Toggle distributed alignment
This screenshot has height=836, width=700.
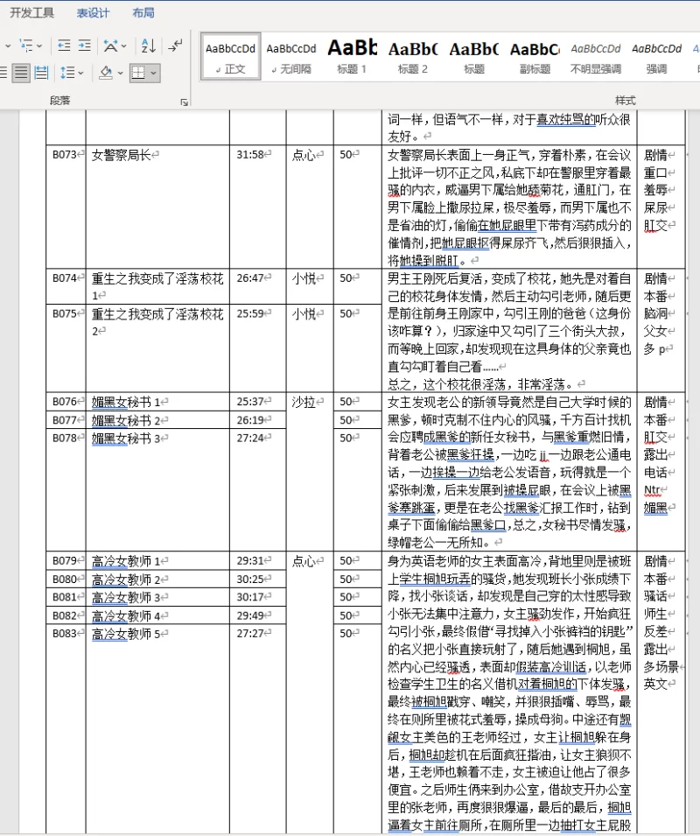[40, 74]
